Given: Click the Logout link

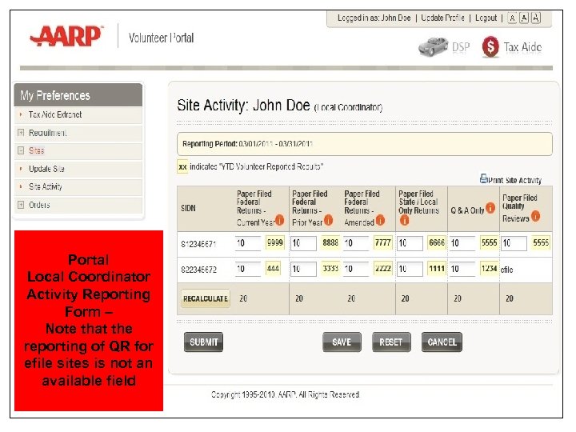Looking at the screenshot, I should pos(486,18).
